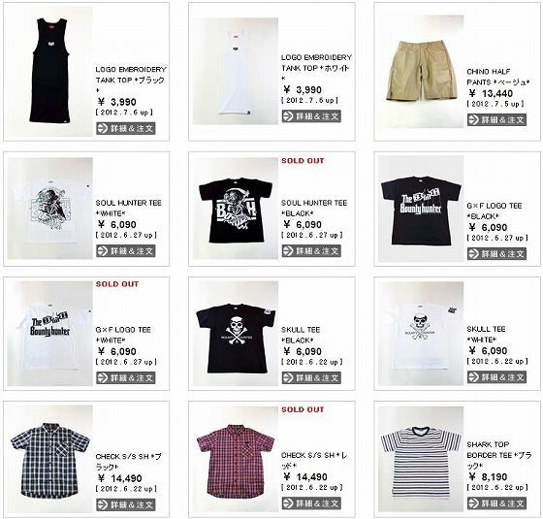Click arrow icon under black tank top
The height and width of the screenshot is (519, 543).
point(103,128)
